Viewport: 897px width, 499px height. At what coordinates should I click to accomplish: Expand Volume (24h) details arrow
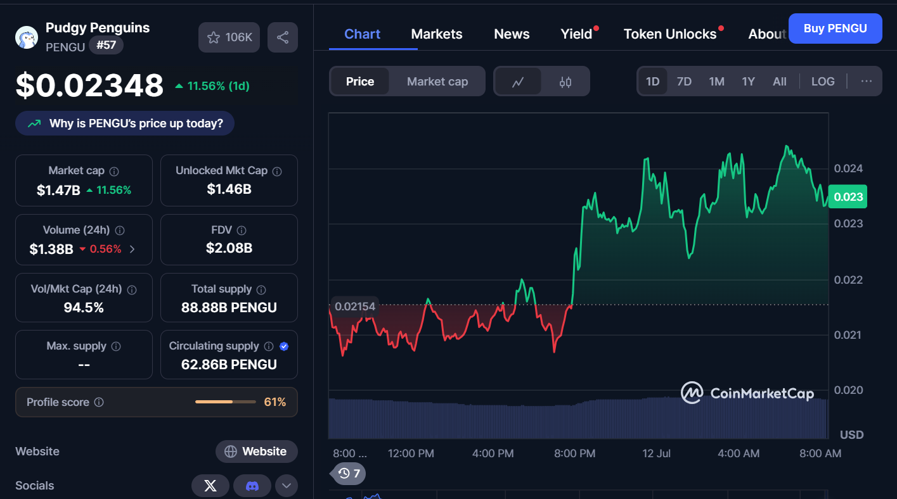point(132,249)
